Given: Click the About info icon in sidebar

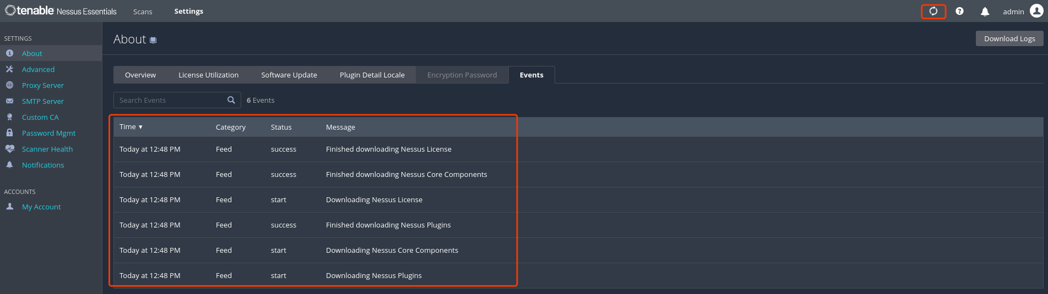Looking at the screenshot, I should pos(9,53).
